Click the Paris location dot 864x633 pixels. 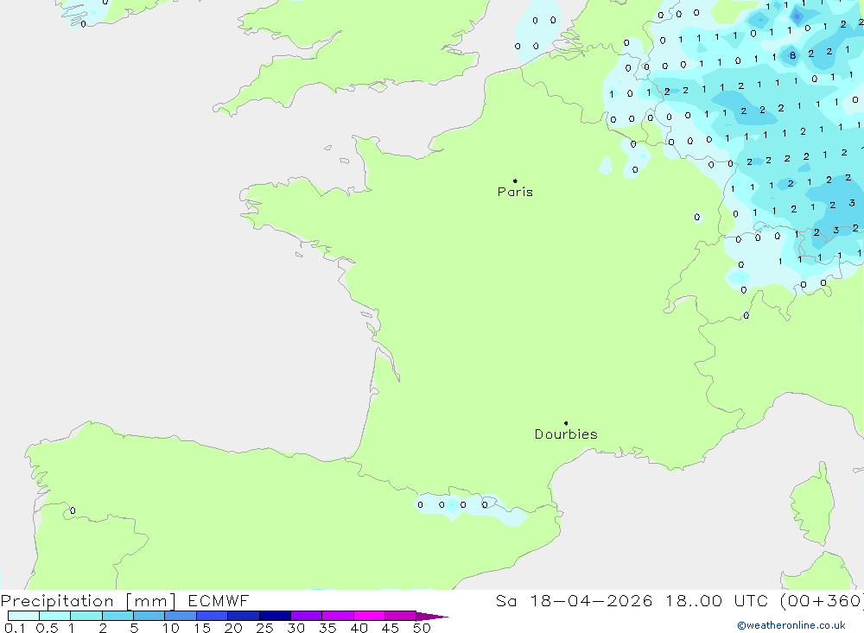tap(515, 180)
